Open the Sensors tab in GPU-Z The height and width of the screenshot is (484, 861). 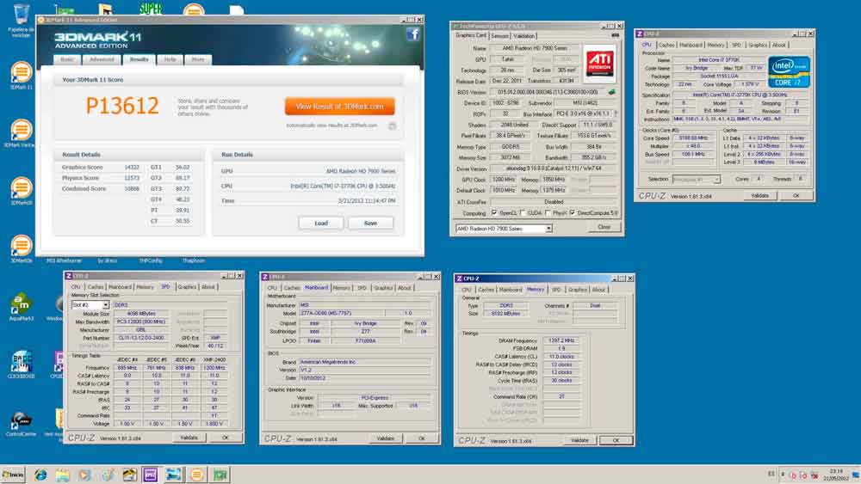(x=499, y=35)
